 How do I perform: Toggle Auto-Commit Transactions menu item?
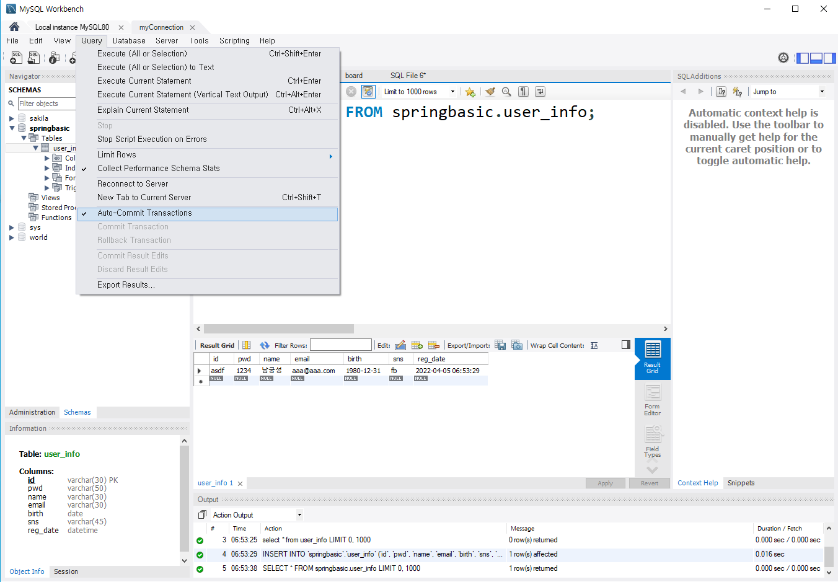pos(208,213)
